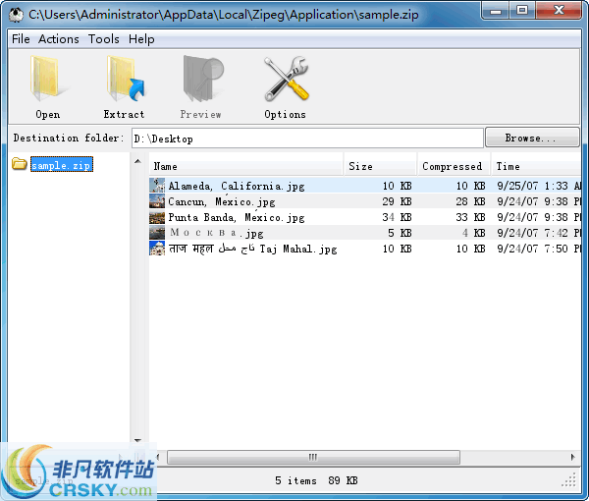Click the window resize grip in status bar
The height and width of the screenshot is (501, 589).
570,480
